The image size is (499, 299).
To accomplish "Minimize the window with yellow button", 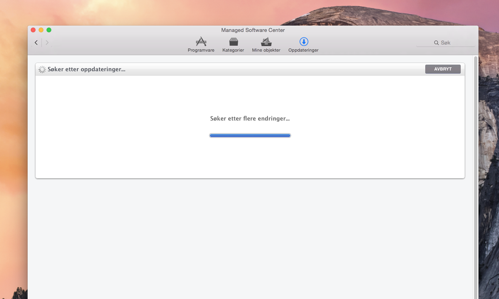I will (41, 30).
